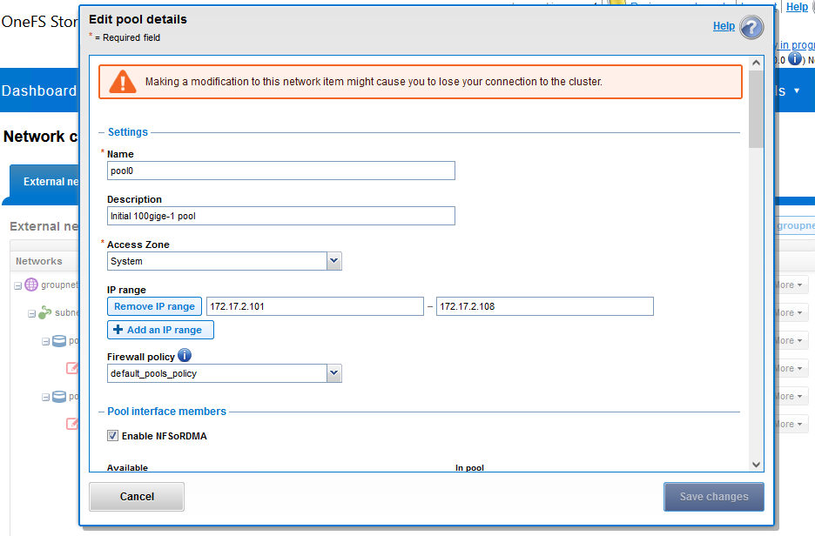Click the scroll down arrow in dialog scrollbar
The width and height of the screenshot is (815, 536).
tap(756, 465)
